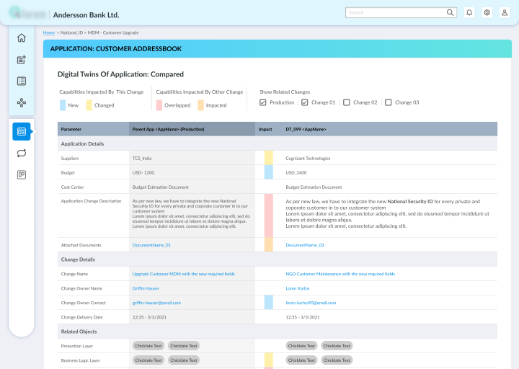Click the Home icon in sidebar
The image size is (519, 369).
coord(22,38)
